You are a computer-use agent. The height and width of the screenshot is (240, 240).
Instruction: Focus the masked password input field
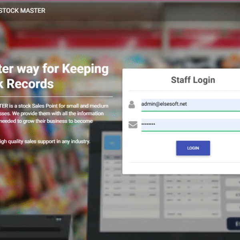pos(190,125)
